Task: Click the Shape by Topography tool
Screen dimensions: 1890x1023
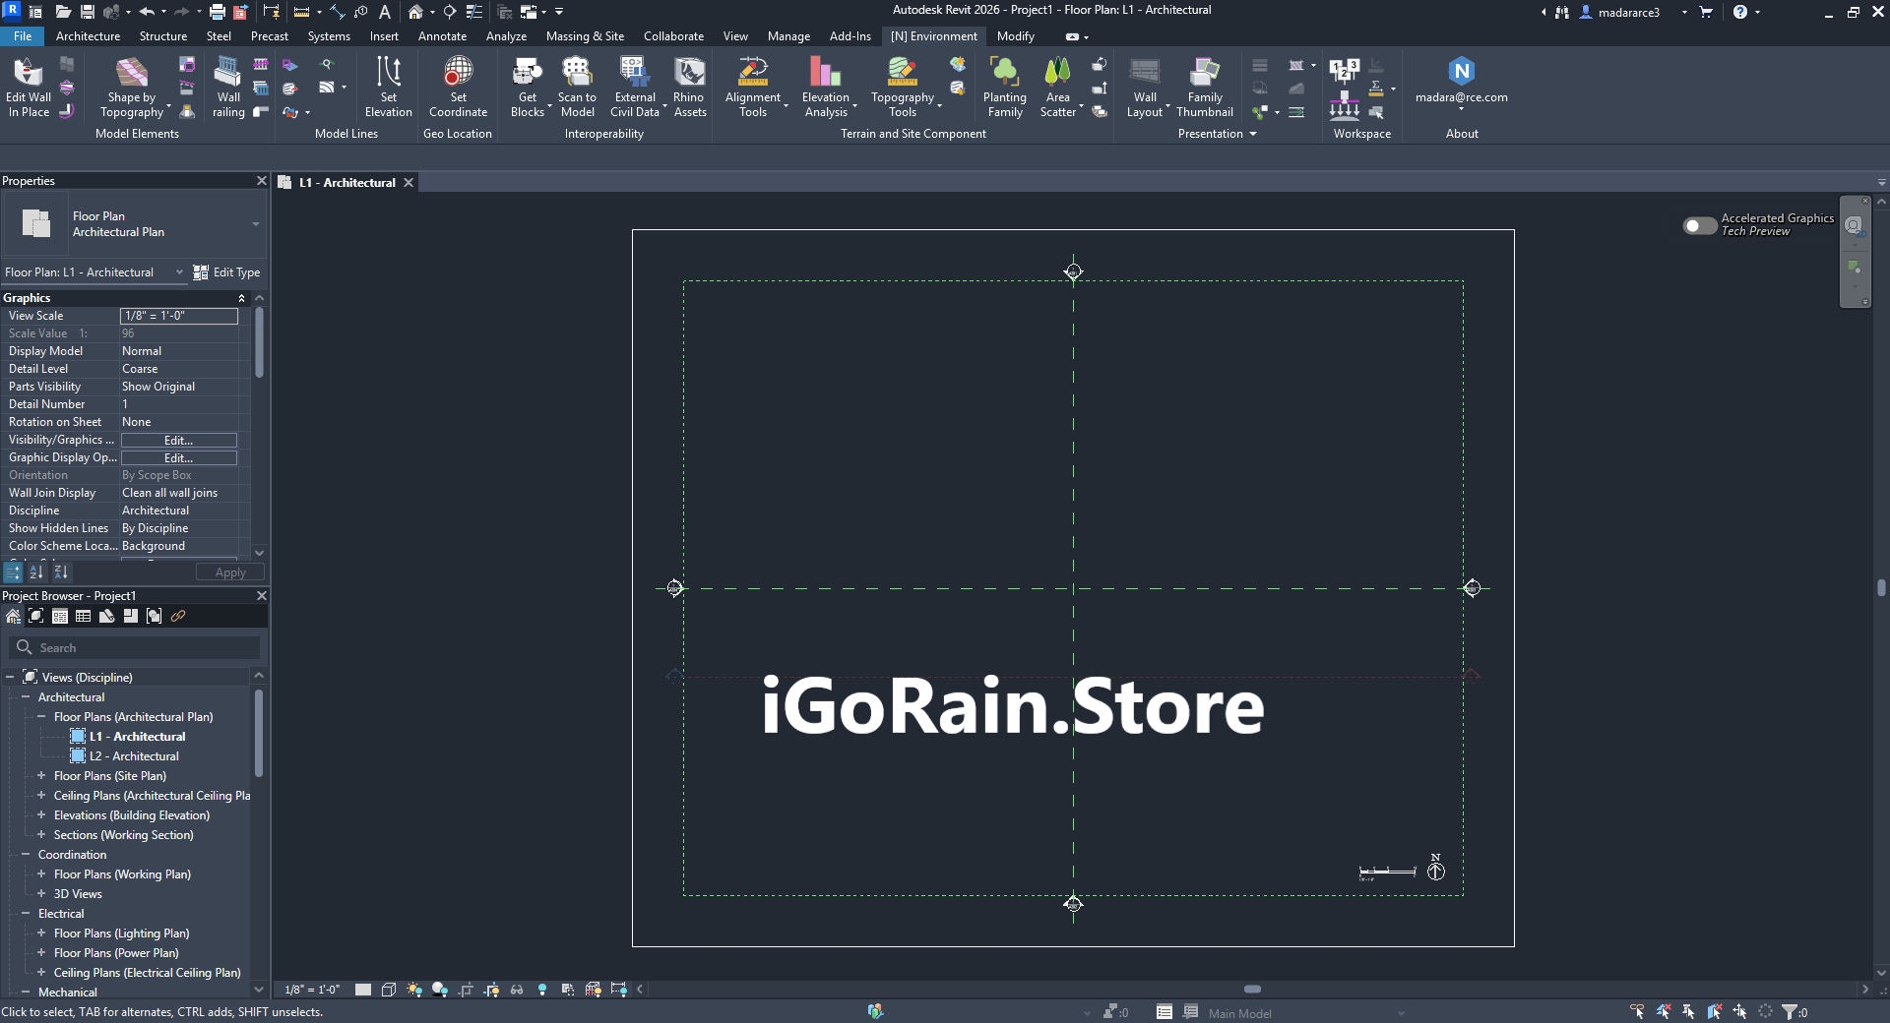Action: [132, 87]
